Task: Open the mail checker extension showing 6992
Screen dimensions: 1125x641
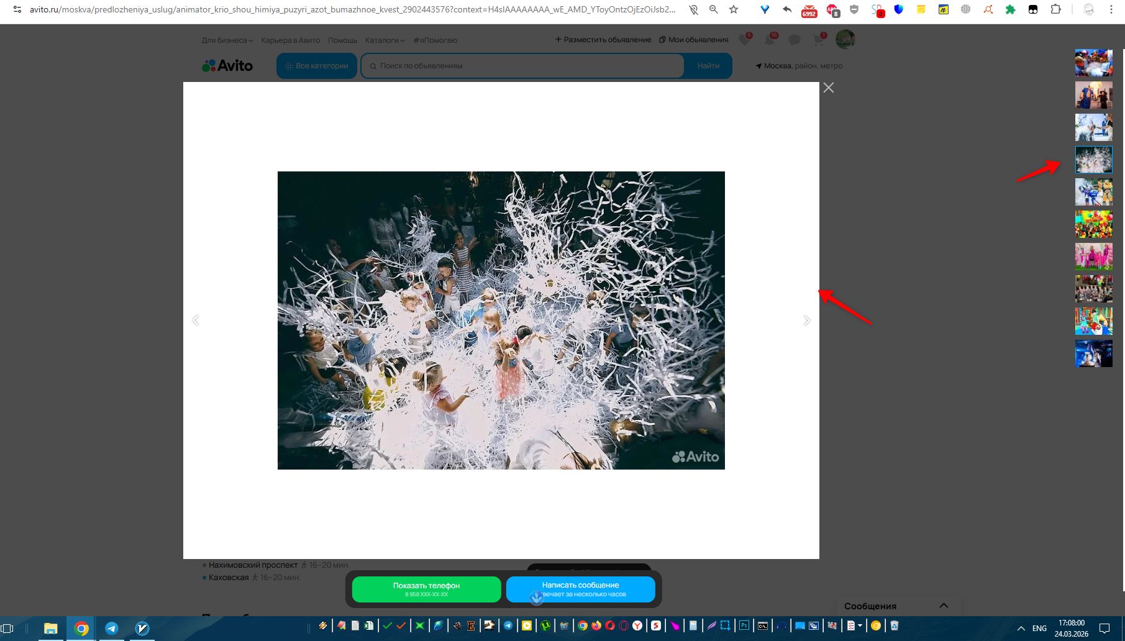Action: pyautogui.click(x=809, y=10)
